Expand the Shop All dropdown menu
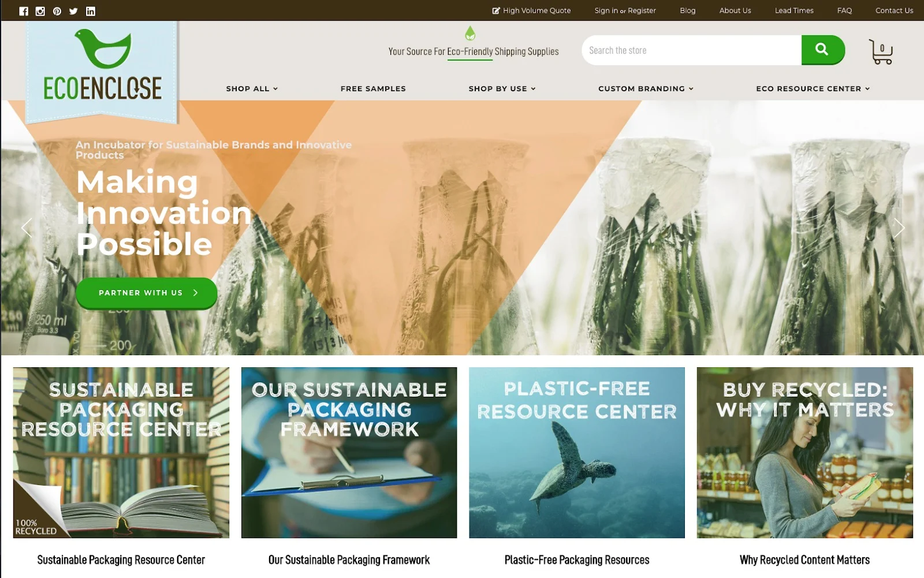This screenshot has width=924, height=578. coord(252,88)
